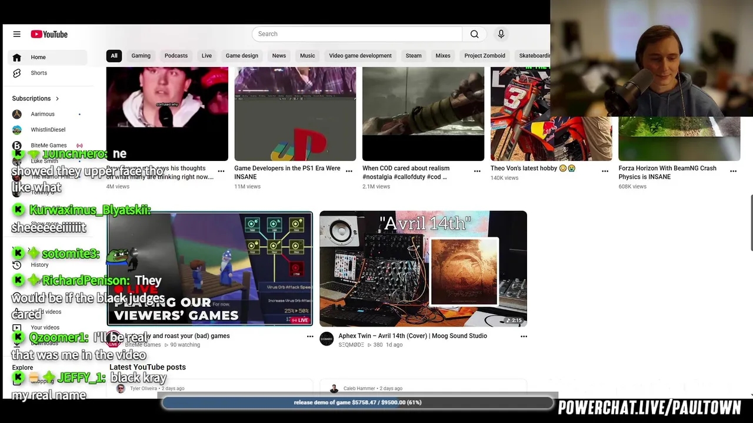Viewport: 753px width, 423px height.
Task: Open Game Developers PS1 Era video title
Action: coord(287,172)
